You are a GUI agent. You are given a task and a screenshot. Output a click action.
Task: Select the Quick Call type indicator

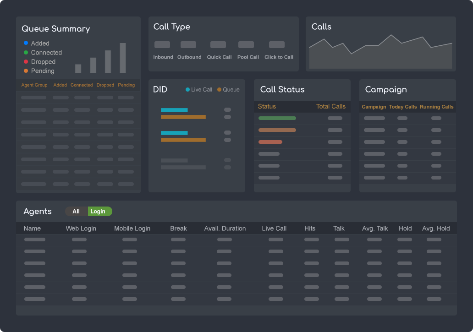(x=218, y=45)
